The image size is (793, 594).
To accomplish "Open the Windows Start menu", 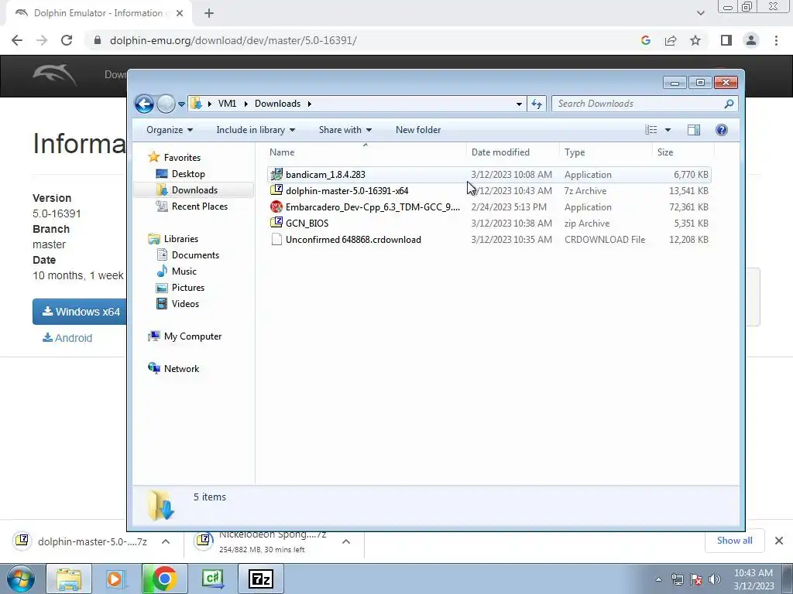I will [x=20, y=579].
